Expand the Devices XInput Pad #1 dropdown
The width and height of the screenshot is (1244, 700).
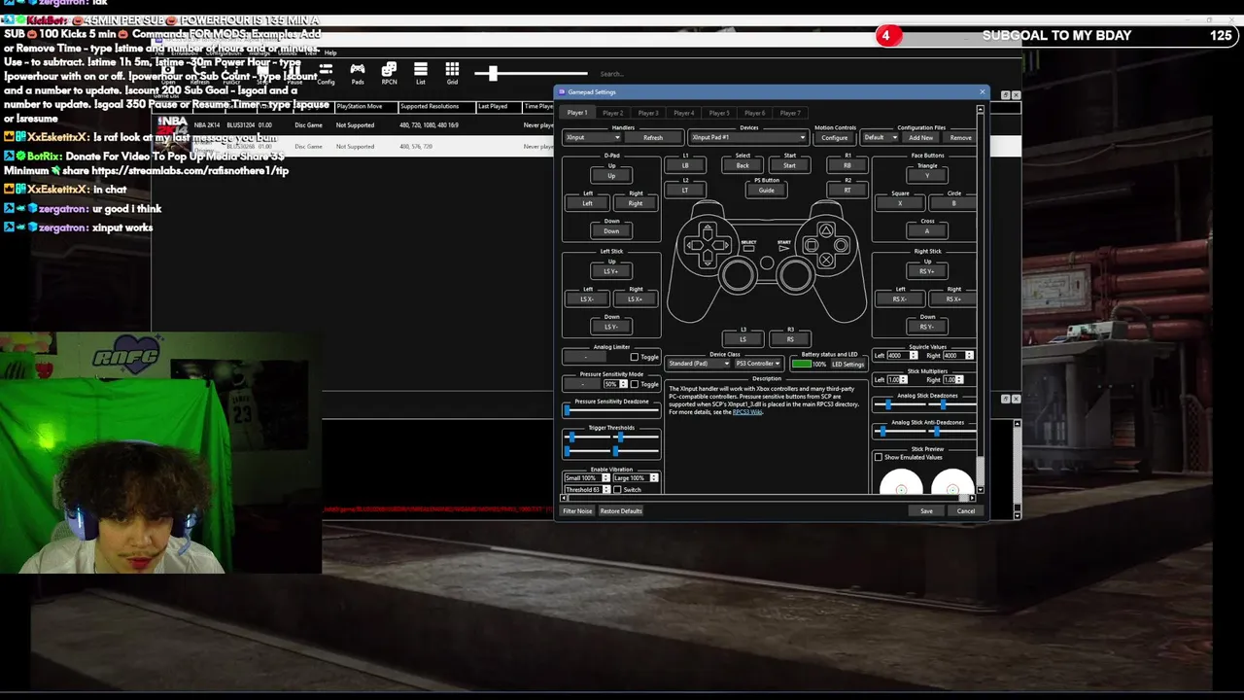click(x=748, y=138)
